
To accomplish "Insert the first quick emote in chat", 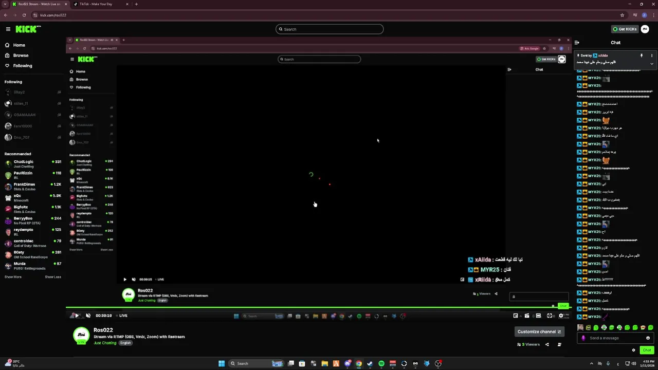I will click(x=580, y=327).
